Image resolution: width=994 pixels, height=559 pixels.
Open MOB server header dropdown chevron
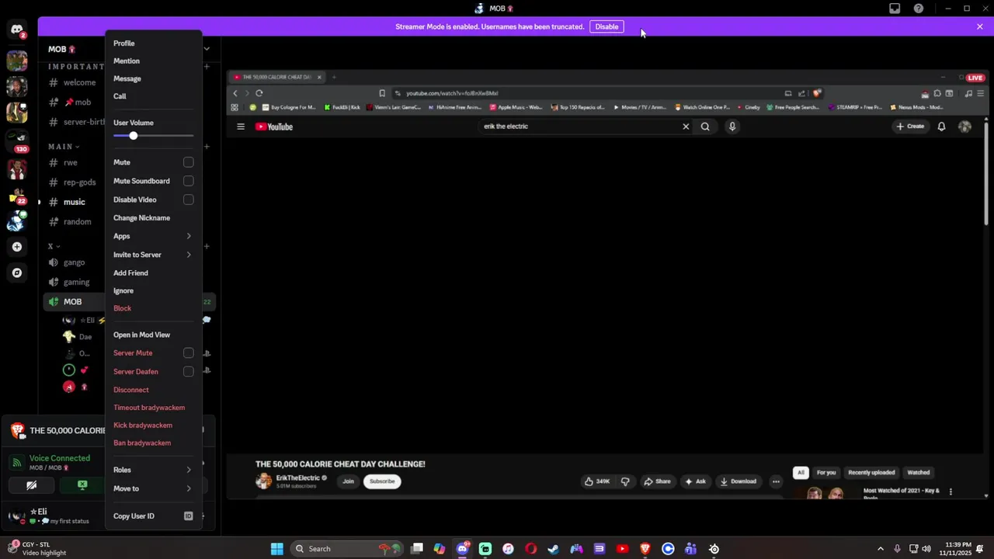point(207,49)
